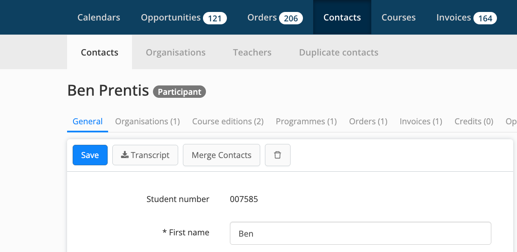Click the First name input field

[361, 233]
